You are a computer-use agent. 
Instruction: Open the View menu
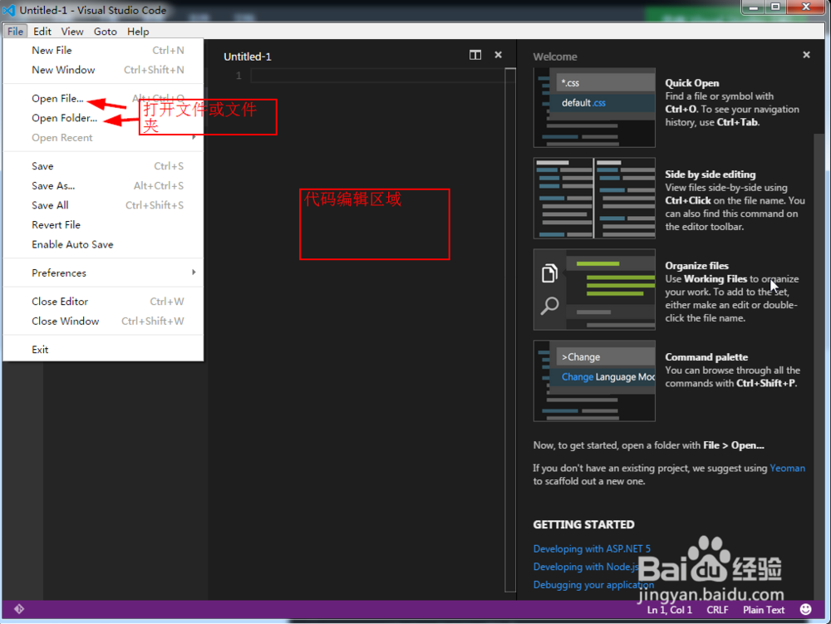click(x=72, y=32)
